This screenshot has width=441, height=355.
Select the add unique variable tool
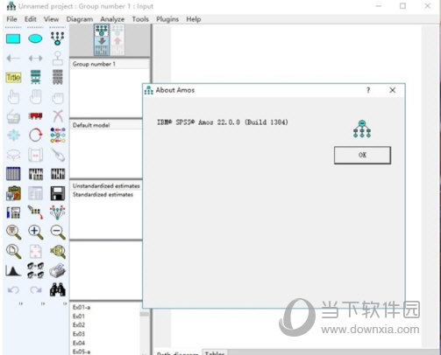[x=58, y=59]
